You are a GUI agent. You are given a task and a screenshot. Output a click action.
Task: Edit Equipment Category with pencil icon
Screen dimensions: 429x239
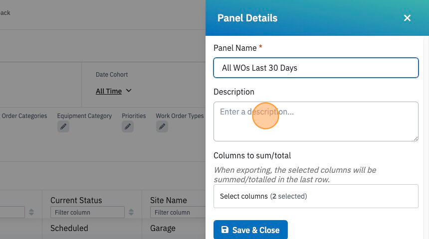[63, 127]
